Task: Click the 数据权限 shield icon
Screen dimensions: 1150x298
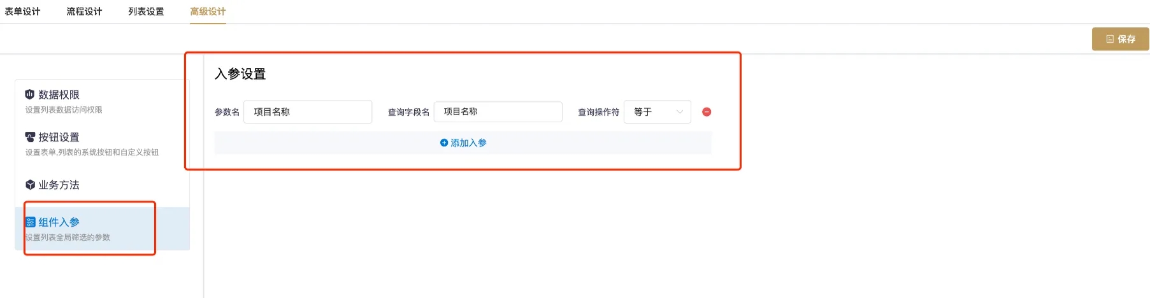Action: [x=30, y=94]
